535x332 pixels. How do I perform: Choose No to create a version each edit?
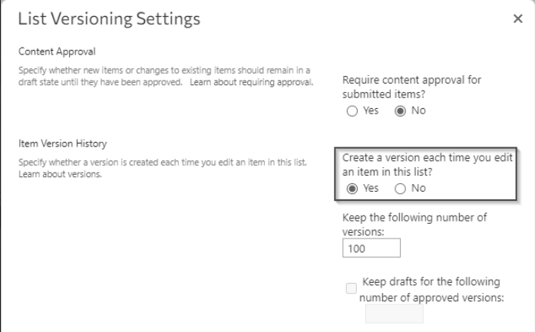point(399,188)
